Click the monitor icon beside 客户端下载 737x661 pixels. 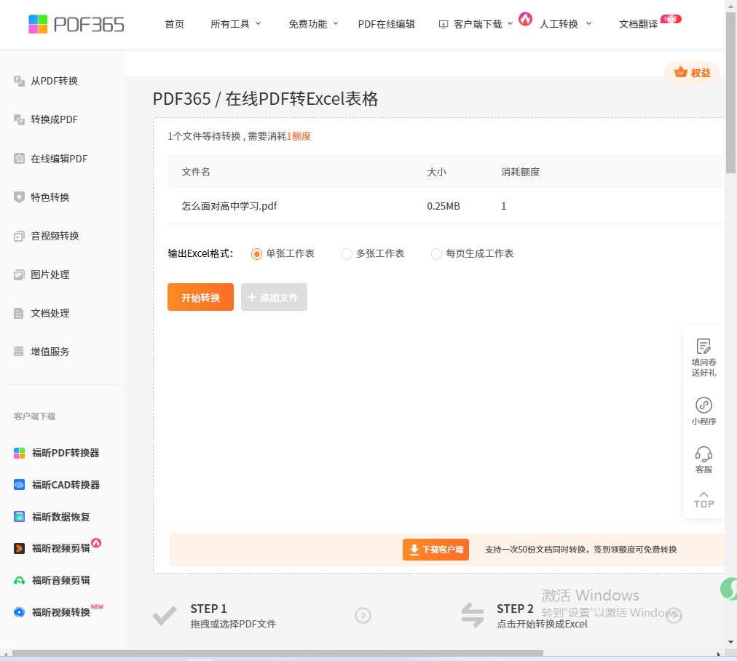444,25
